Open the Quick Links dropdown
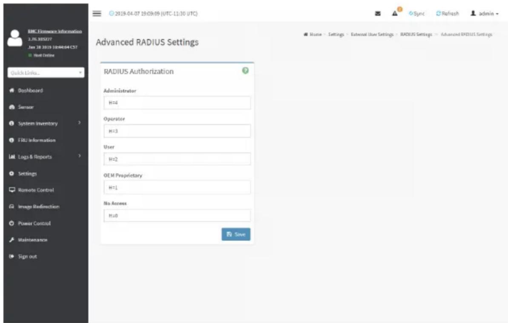The image size is (508, 323). click(x=46, y=72)
